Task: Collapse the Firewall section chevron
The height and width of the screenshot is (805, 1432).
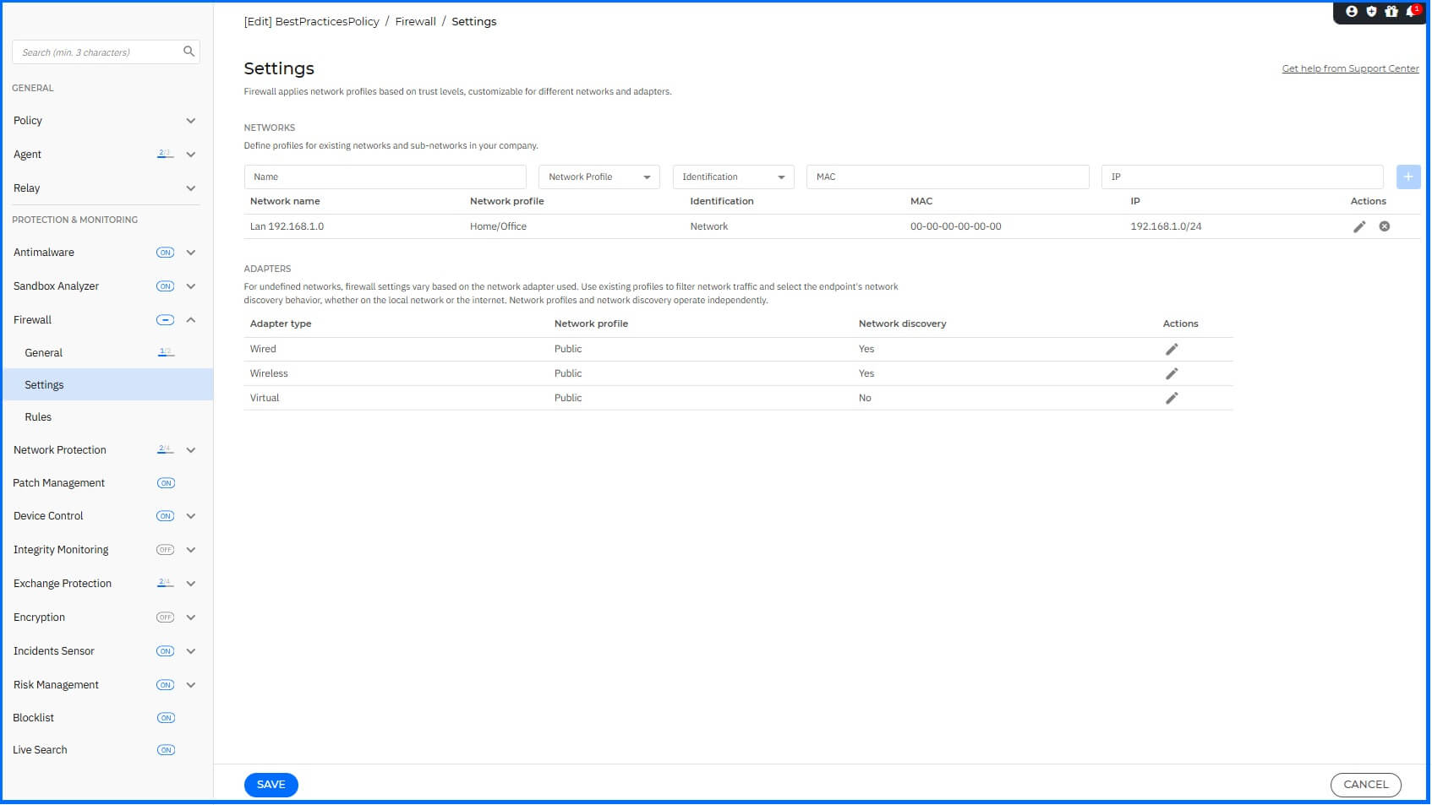Action: pyautogui.click(x=191, y=319)
